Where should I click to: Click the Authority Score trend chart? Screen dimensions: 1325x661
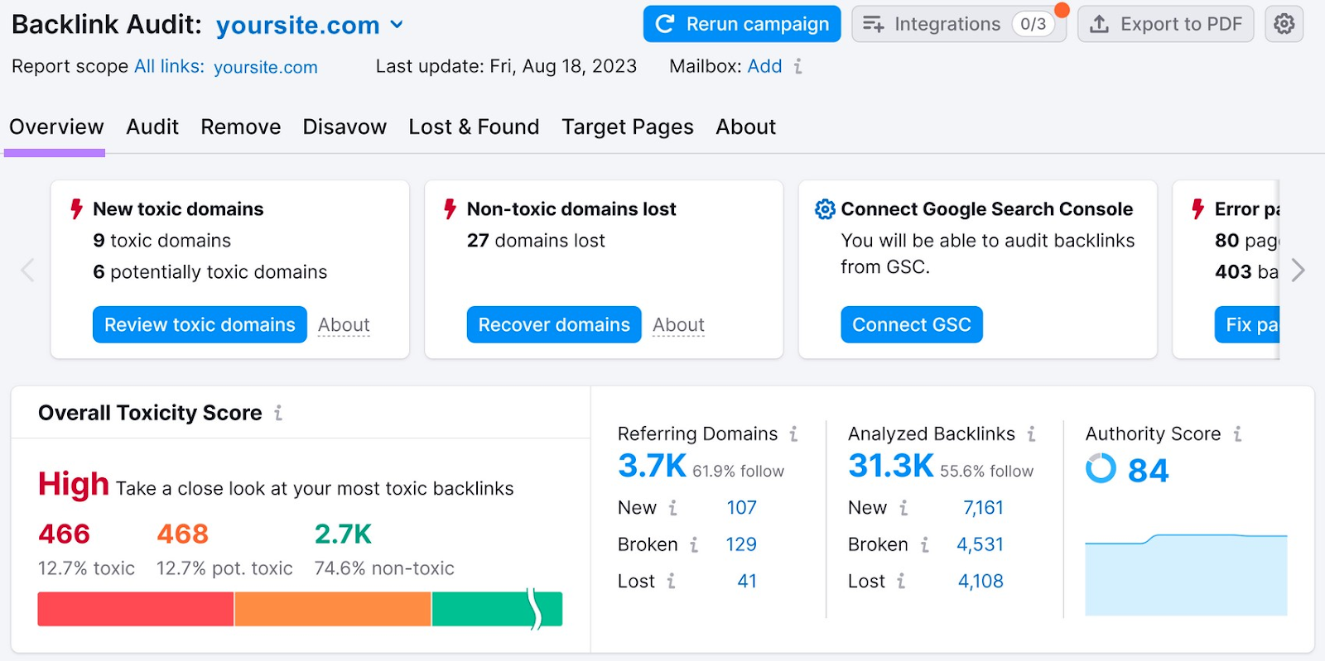coord(1186,575)
